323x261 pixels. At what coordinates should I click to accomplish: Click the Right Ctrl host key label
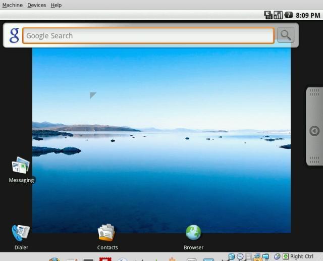[x=302, y=256]
